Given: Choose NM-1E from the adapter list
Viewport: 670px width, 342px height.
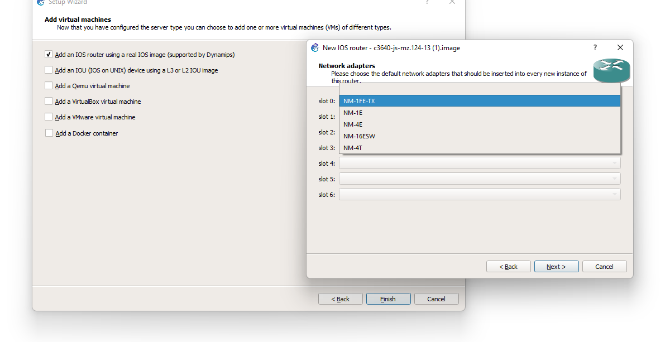Looking at the screenshot, I should point(480,113).
